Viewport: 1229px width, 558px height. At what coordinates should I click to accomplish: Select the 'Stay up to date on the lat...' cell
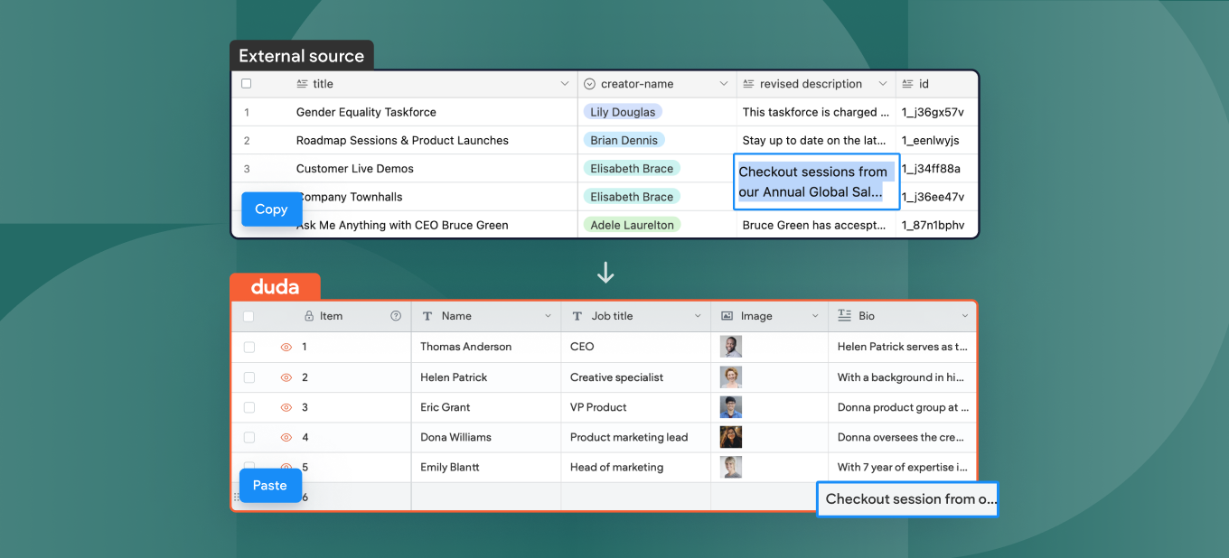pyautogui.click(x=814, y=140)
